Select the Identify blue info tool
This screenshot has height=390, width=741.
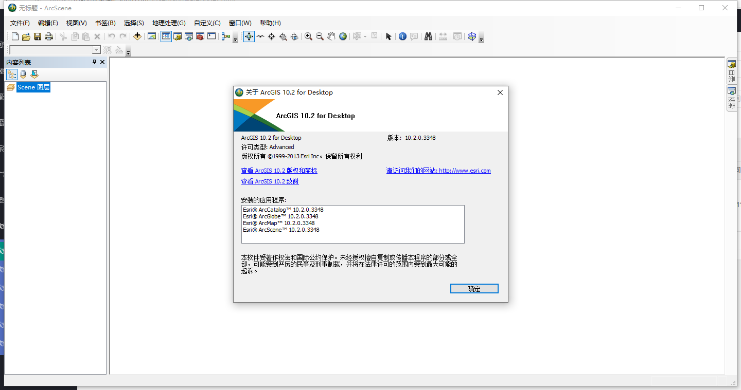point(403,36)
